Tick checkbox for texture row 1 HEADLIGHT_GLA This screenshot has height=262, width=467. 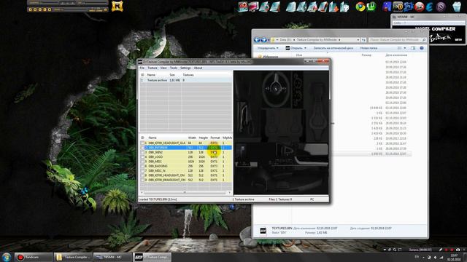[x=142, y=143]
